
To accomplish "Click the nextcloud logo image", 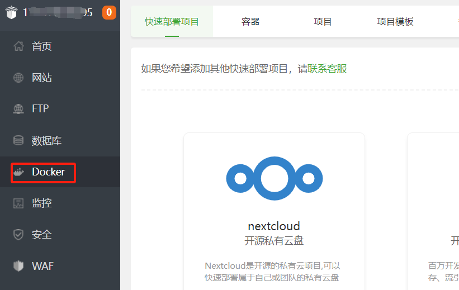I will click(x=275, y=178).
